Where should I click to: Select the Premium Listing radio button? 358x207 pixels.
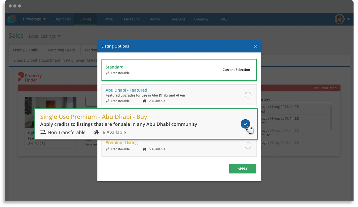(248, 145)
